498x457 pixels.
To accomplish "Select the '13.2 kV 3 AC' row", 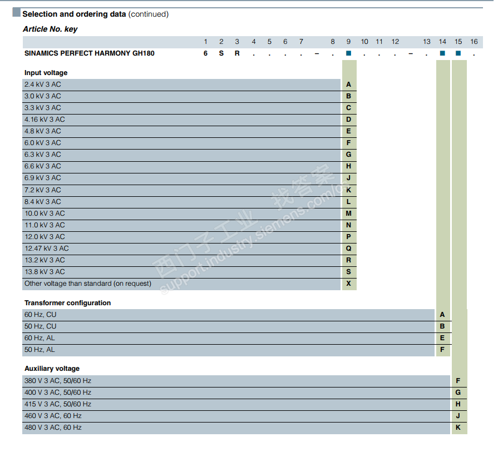I will 181,261.
